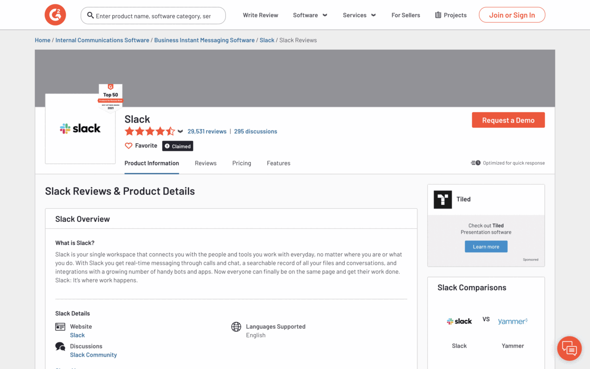This screenshot has height=369, width=590.
Task: Open the live chat widget icon
Action: (569, 348)
